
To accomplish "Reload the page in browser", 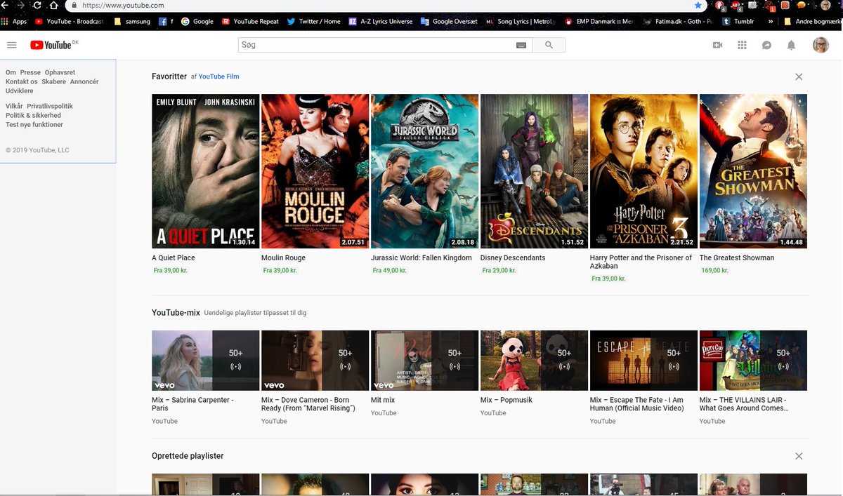I will coord(37,5).
